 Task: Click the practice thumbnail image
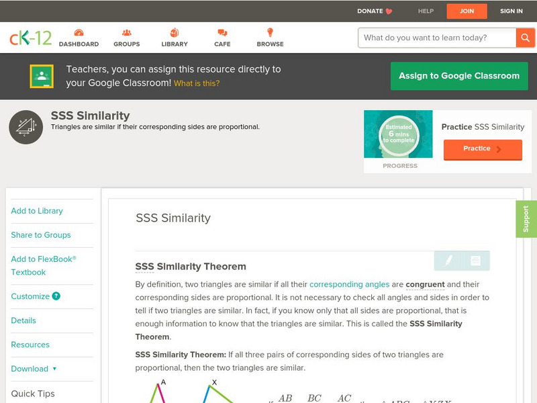(398, 134)
